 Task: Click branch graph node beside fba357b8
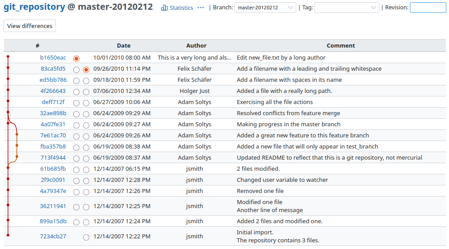click(17, 145)
